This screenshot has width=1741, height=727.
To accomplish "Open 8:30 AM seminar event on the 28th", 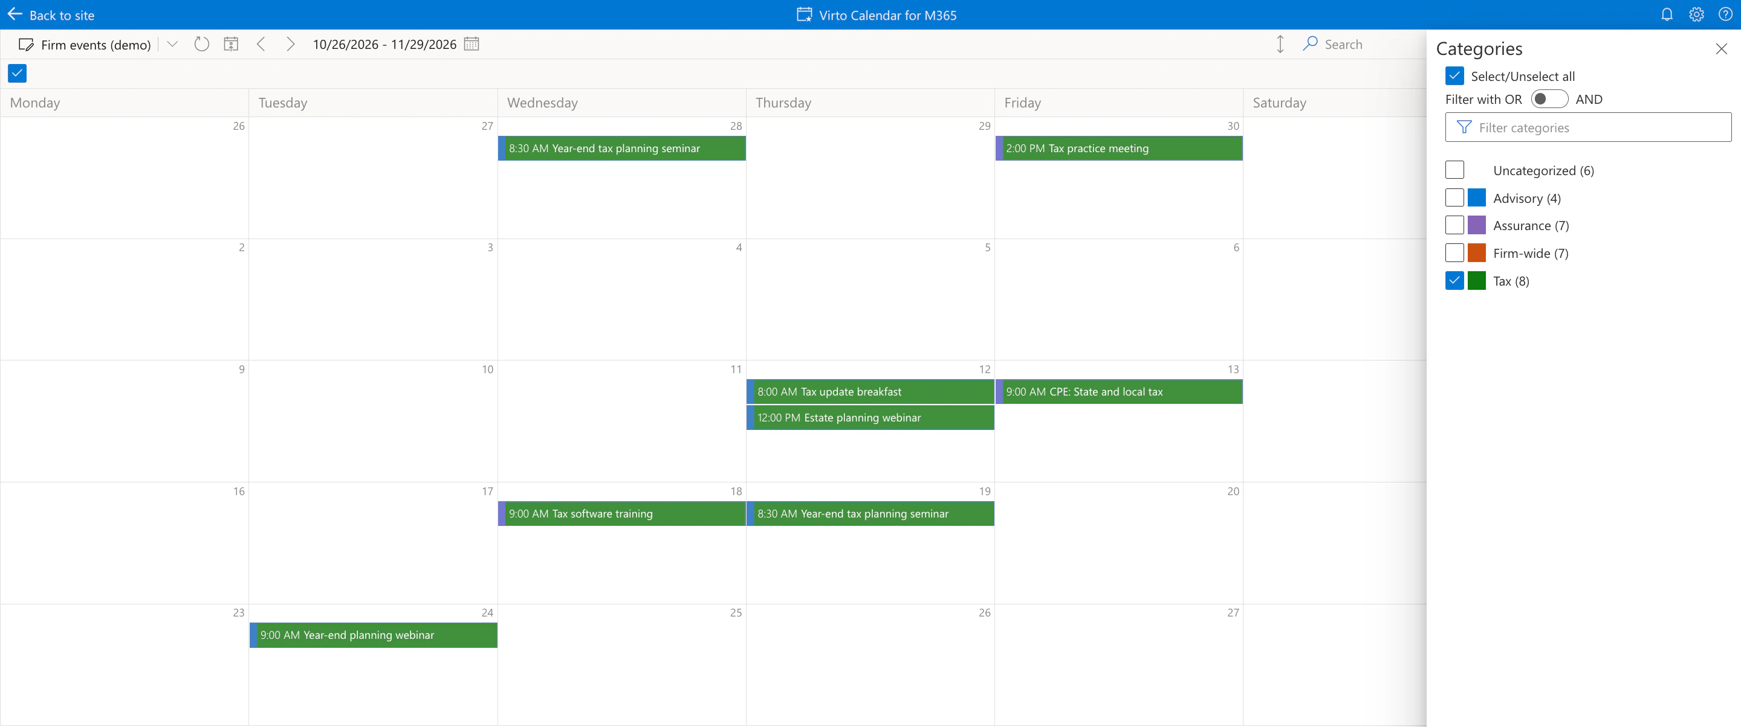I will (x=622, y=148).
